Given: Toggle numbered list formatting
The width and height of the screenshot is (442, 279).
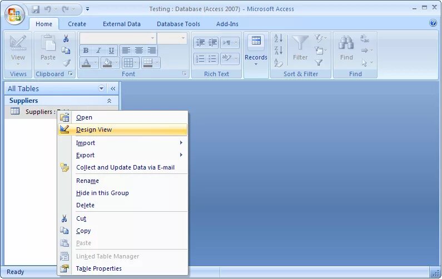Looking at the screenshot, I should [200, 58].
